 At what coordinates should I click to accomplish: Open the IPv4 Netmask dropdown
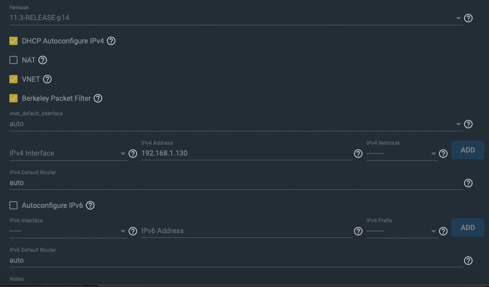click(402, 153)
